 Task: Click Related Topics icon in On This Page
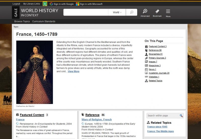[x=146, y=81]
